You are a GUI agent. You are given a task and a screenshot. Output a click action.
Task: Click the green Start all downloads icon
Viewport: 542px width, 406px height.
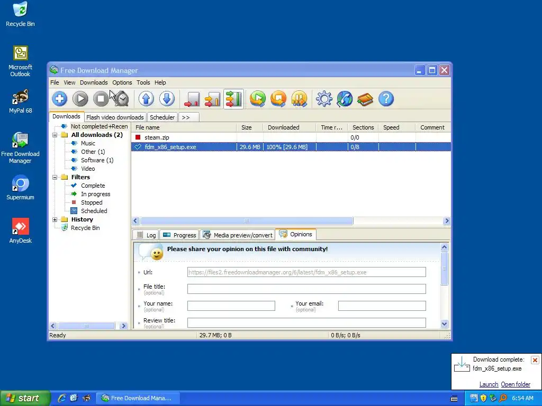click(x=258, y=99)
